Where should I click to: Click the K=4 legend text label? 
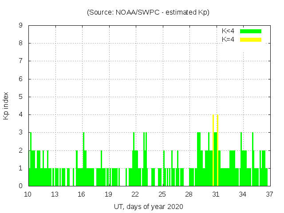click(x=228, y=39)
